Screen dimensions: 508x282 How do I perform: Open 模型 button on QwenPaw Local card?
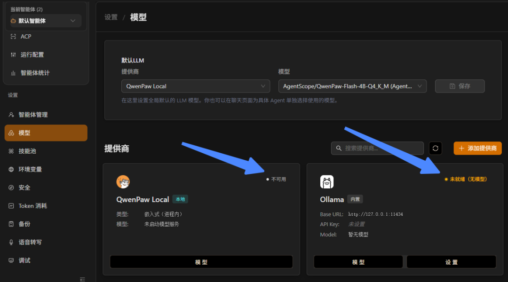(x=201, y=262)
